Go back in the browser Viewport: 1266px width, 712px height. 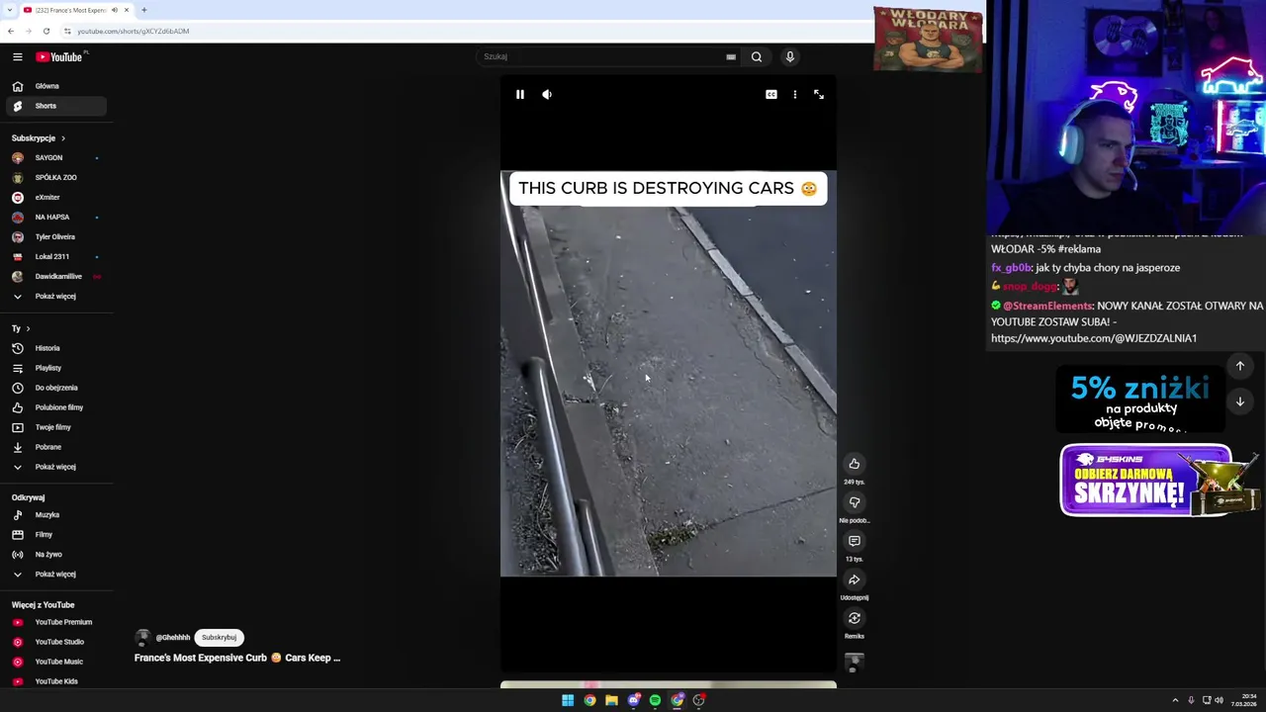tap(10, 31)
